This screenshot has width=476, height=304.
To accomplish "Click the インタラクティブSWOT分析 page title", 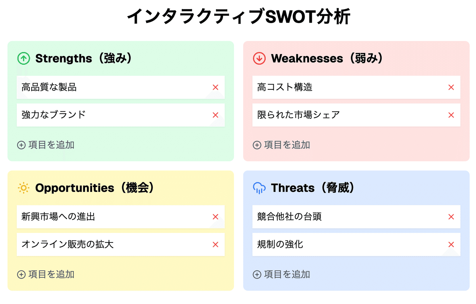I will click(x=238, y=17).
